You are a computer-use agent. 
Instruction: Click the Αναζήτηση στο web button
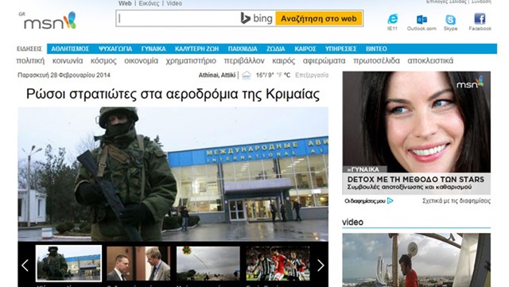coord(319,18)
